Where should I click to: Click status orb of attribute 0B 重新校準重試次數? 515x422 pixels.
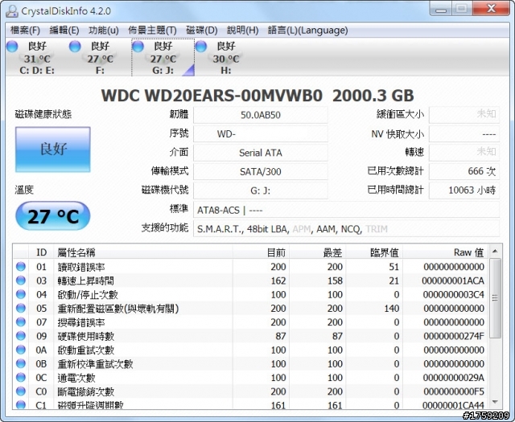click(21, 363)
